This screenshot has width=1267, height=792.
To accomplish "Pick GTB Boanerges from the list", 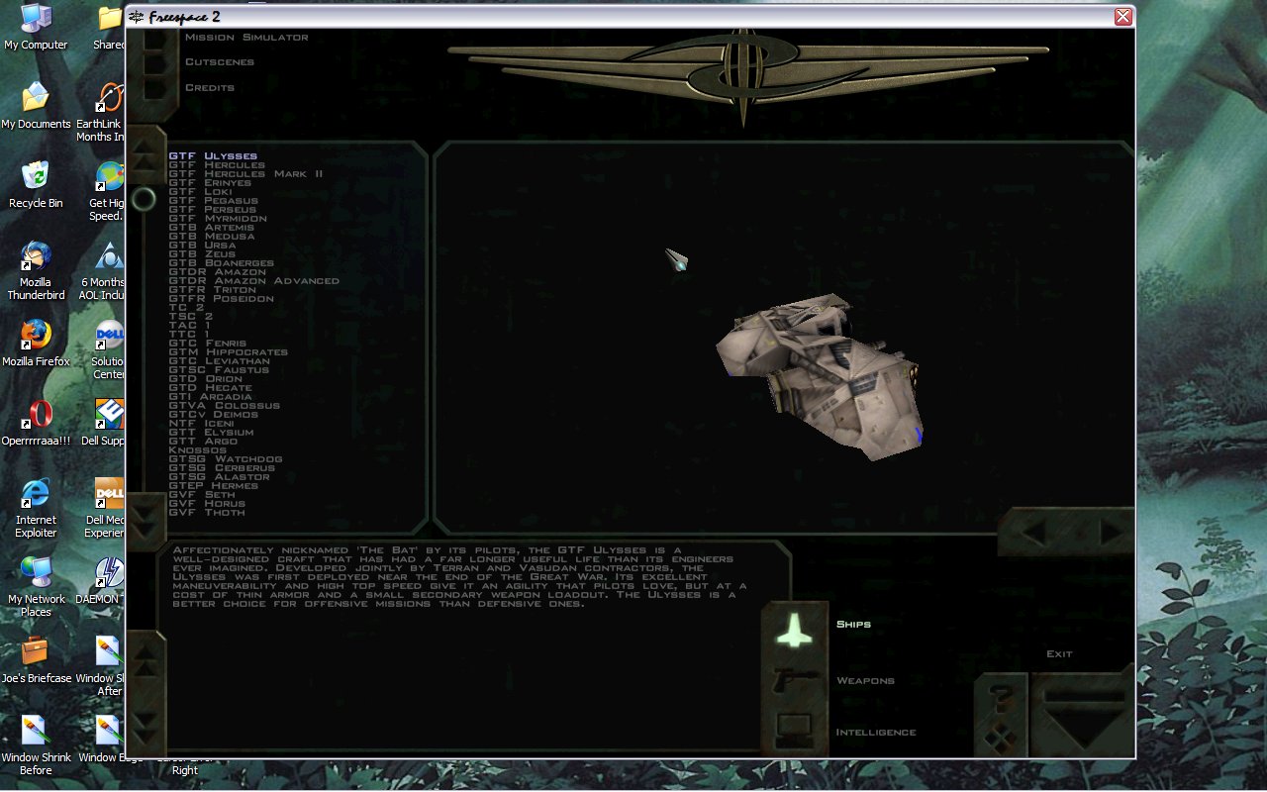I will point(222,263).
